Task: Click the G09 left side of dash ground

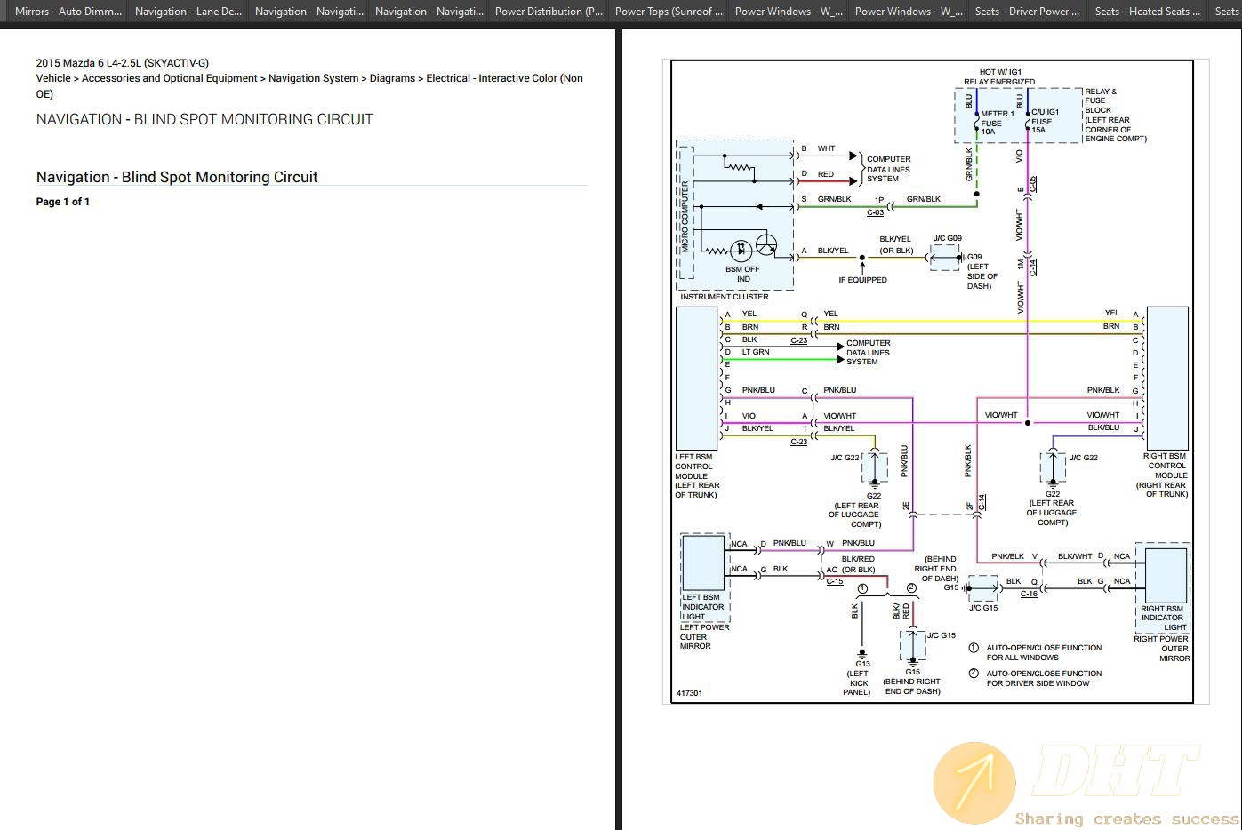Action: (963, 258)
